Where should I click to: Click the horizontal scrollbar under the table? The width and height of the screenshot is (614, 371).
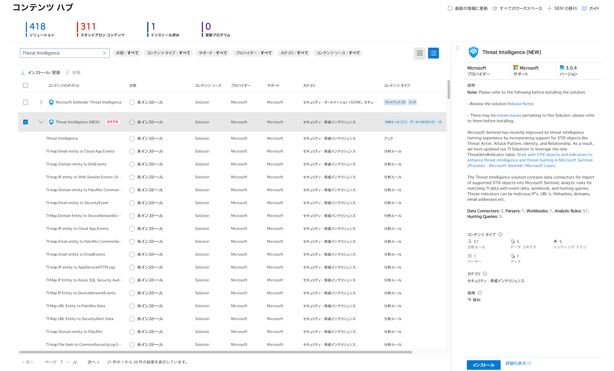[x=216, y=352]
